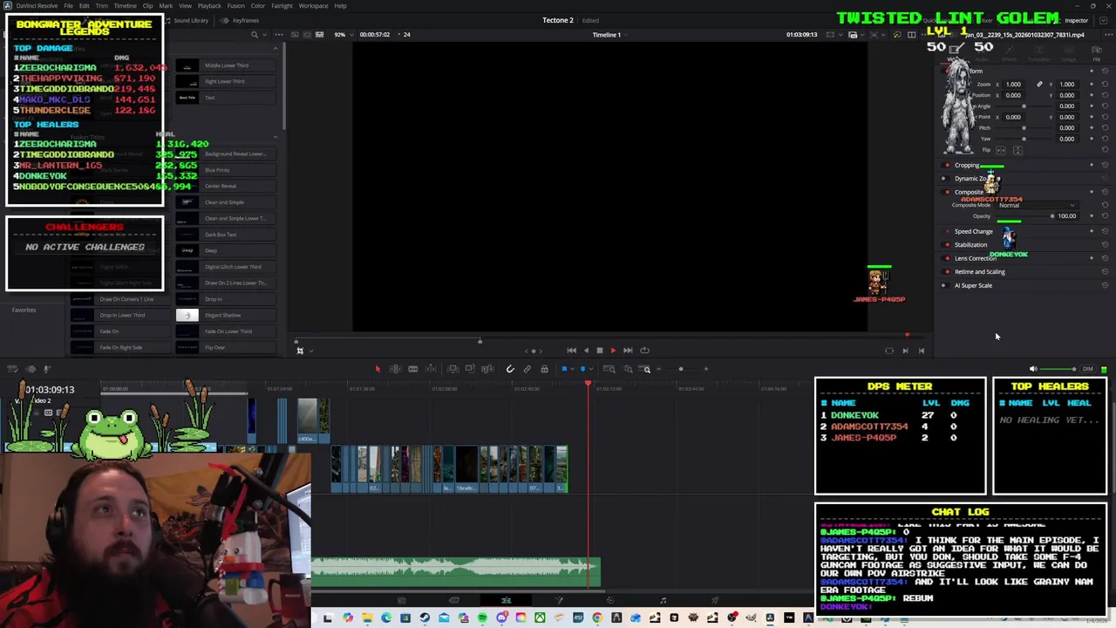
Task: Adjust the Opacity slider handle
Action: pos(1052,215)
